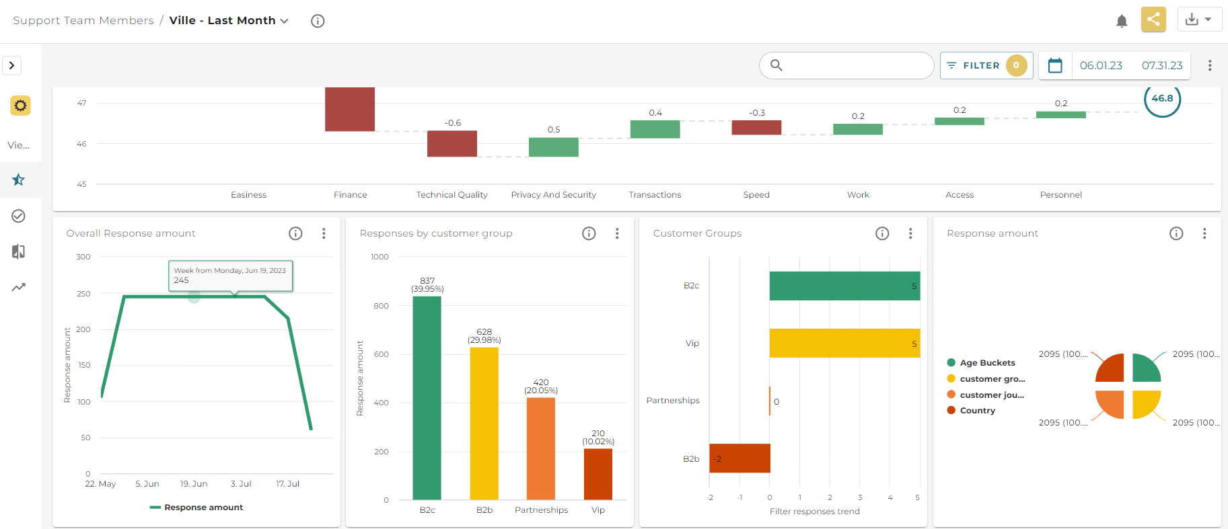Click the orange Partnerships bar showing 420
Screen dimensions: 1228x529
pos(541,449)
